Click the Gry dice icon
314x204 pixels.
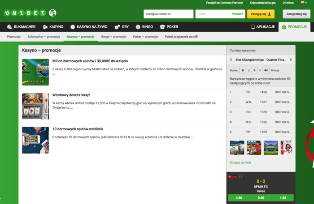pyautogui.click(x=117, y=27)
